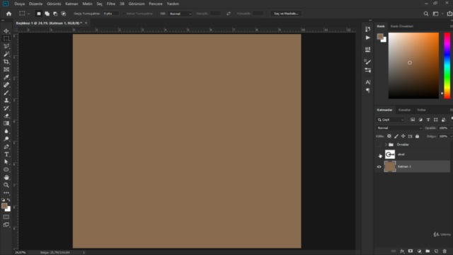Click the foreground color swatch in toolbox
Viewport: 453px width, 255px height.
(x=4, y=205)
